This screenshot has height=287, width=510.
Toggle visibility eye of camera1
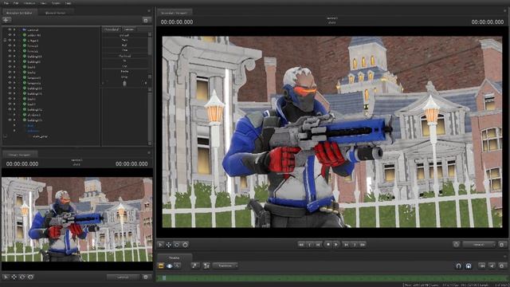point(10,29)
